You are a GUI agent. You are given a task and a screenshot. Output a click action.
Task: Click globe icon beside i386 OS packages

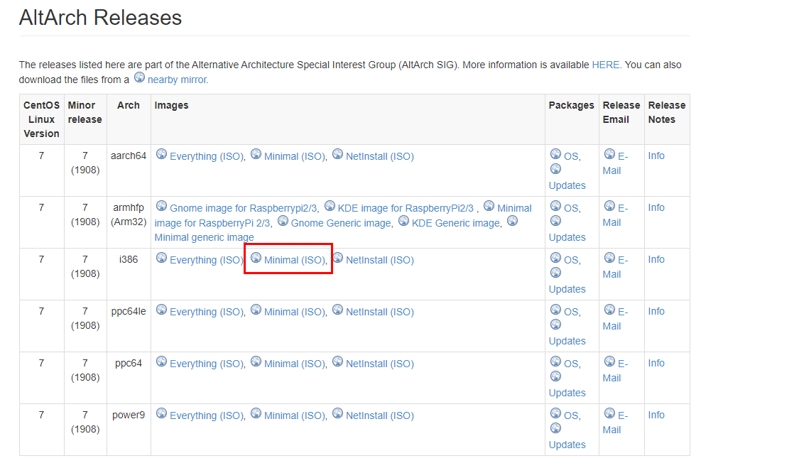[556, 258]
